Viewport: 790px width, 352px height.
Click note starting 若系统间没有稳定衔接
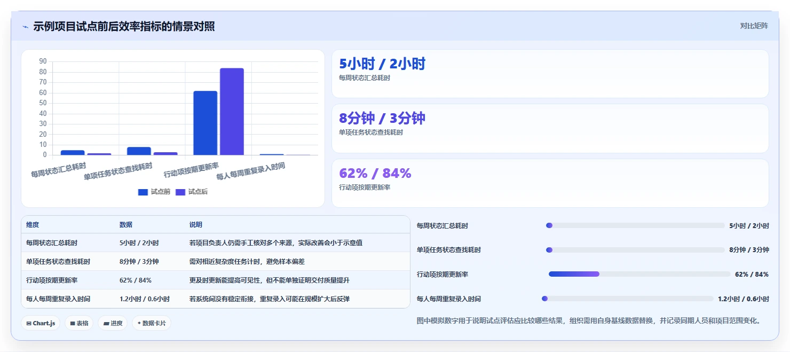[x=270, y=299]
